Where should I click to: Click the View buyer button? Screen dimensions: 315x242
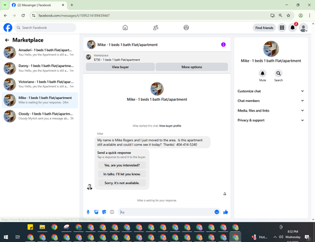tap(120, 67)
